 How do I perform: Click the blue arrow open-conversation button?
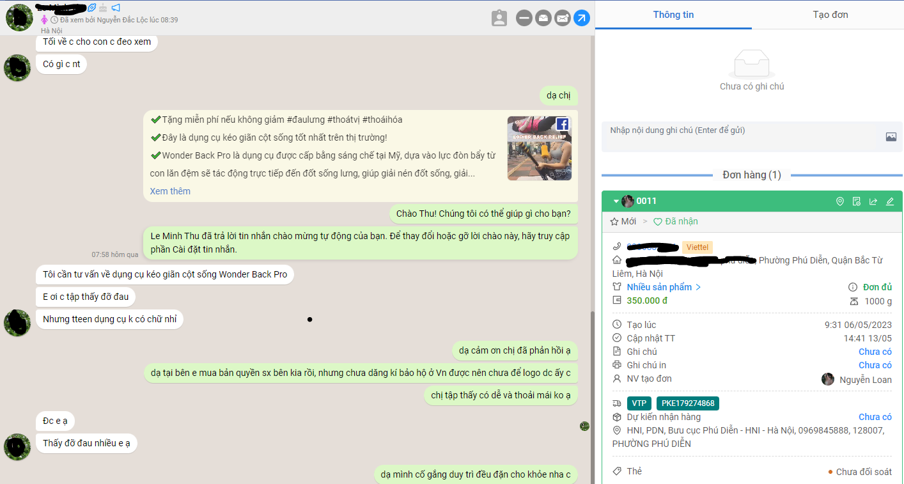pyautogui.click(x=582, y=18)
